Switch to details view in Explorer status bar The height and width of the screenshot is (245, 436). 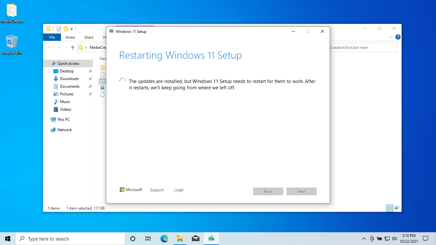coord(390,208)
